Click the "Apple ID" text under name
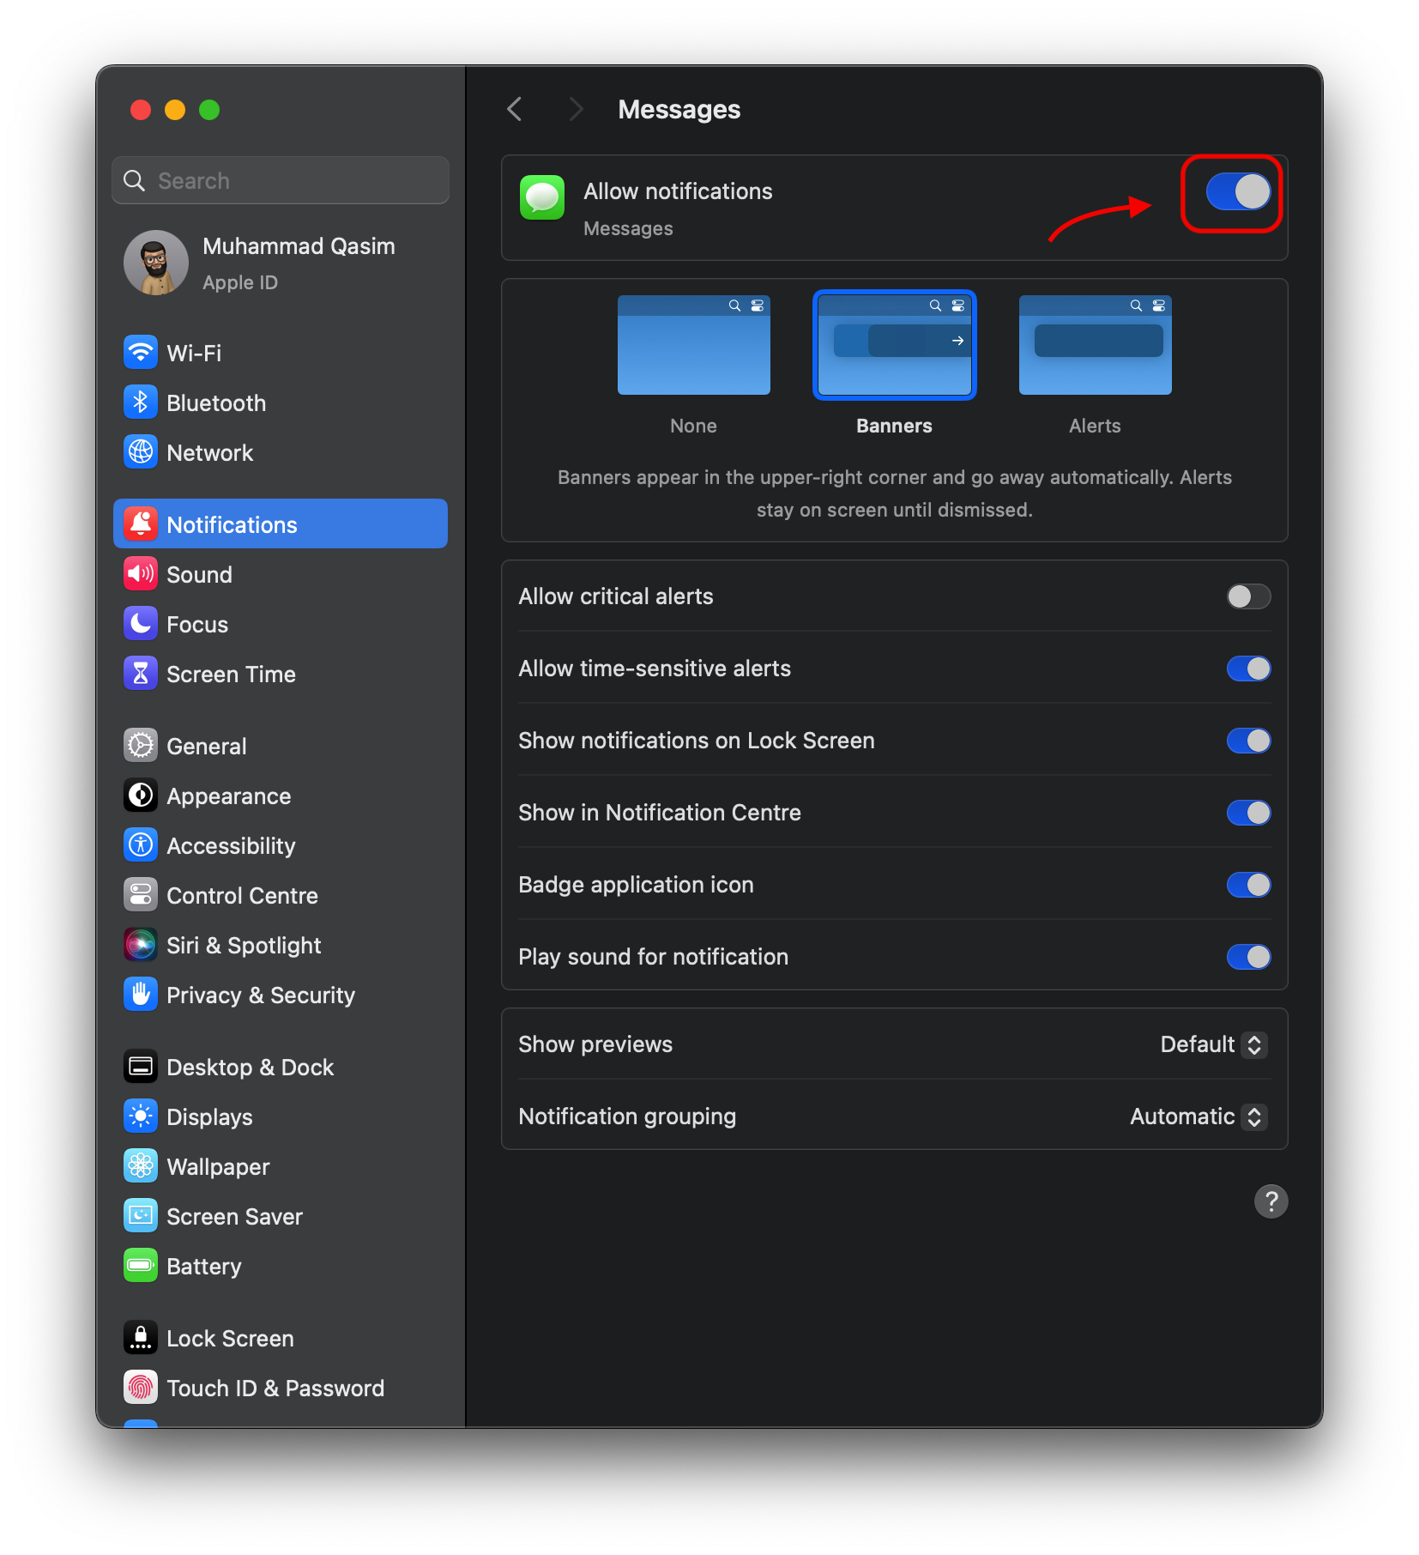 [x=240, y=282]
